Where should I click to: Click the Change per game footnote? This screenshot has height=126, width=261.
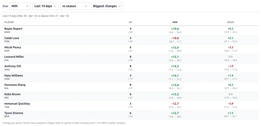coord(64,123)
